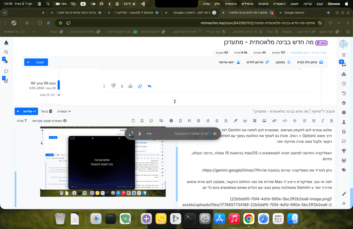Open the Music app in the Dock
This screenshot has height=229, width=353.
pyautogui.click(x=234, y=218)
